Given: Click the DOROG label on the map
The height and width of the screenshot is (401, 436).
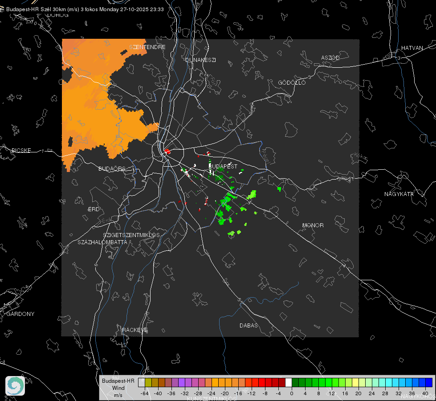Looking at the screenshot, I should [x=58, y=15].
